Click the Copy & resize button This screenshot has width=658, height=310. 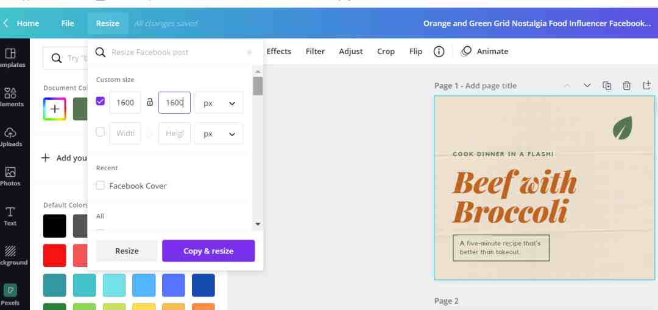point(208,251)
